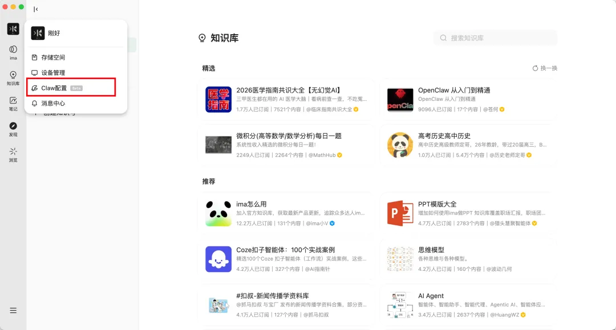616x330 pixels.
Task: Open Coze扣子智能体 100个实战案例
Action: point(286,259)
